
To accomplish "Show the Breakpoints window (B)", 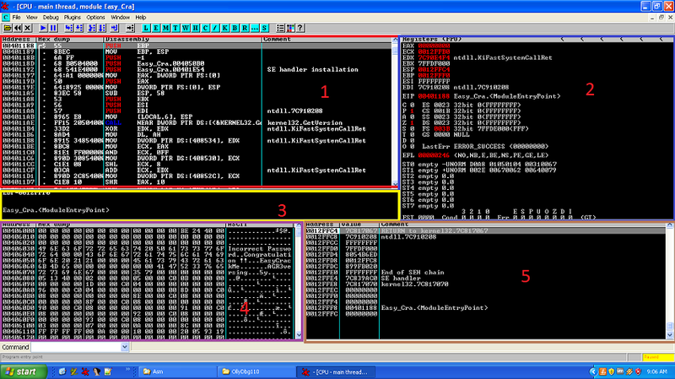I will coord(235,28).
